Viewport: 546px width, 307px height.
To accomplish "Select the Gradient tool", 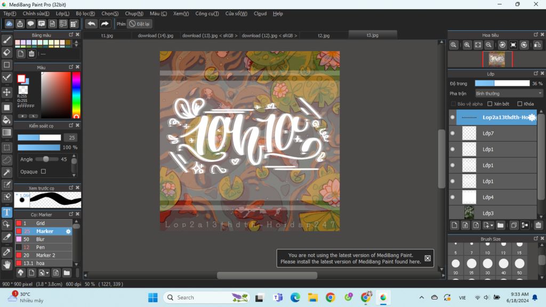I will (x=6, y=133).
